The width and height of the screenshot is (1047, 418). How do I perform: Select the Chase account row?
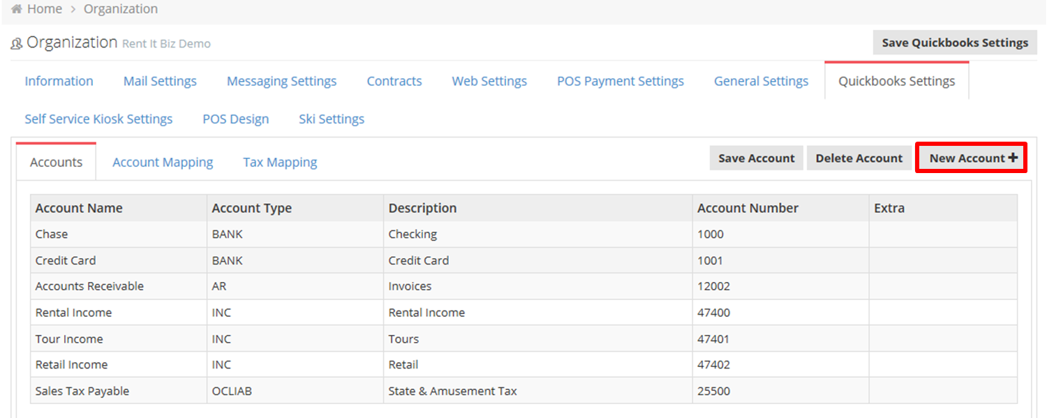coord(523,234)
